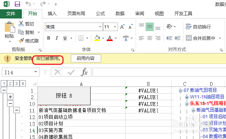Undo the last action
Image resolution: width=226 pixels, height=139 pixels.
28,4
